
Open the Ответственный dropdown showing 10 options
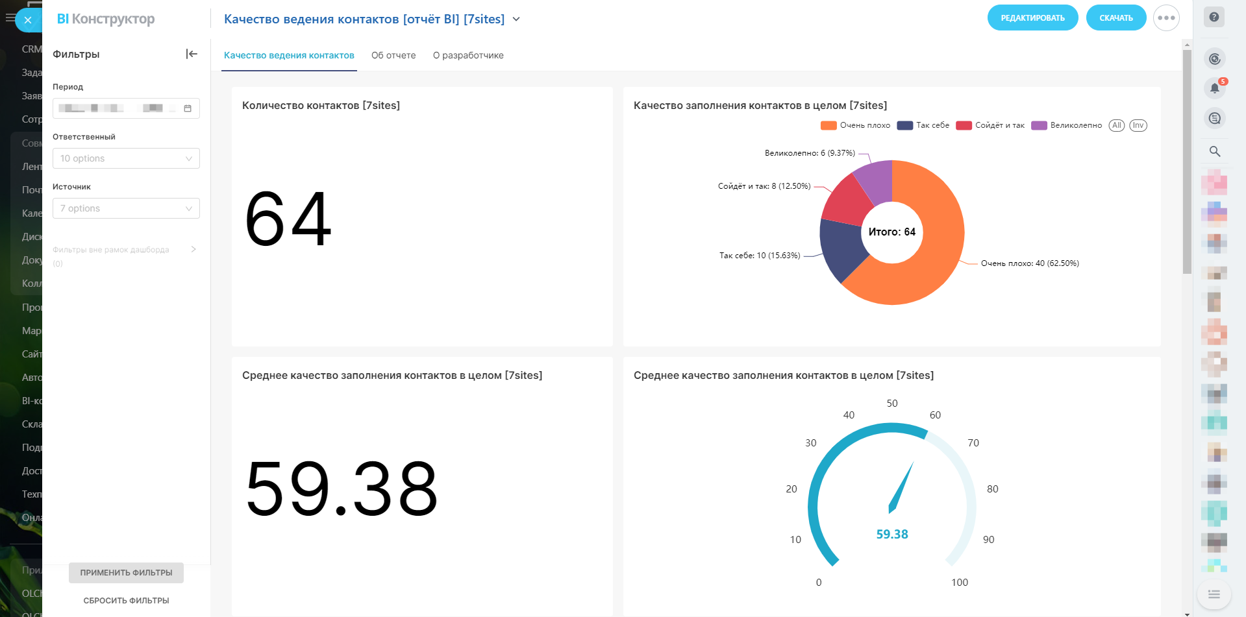tap(126, 158)
